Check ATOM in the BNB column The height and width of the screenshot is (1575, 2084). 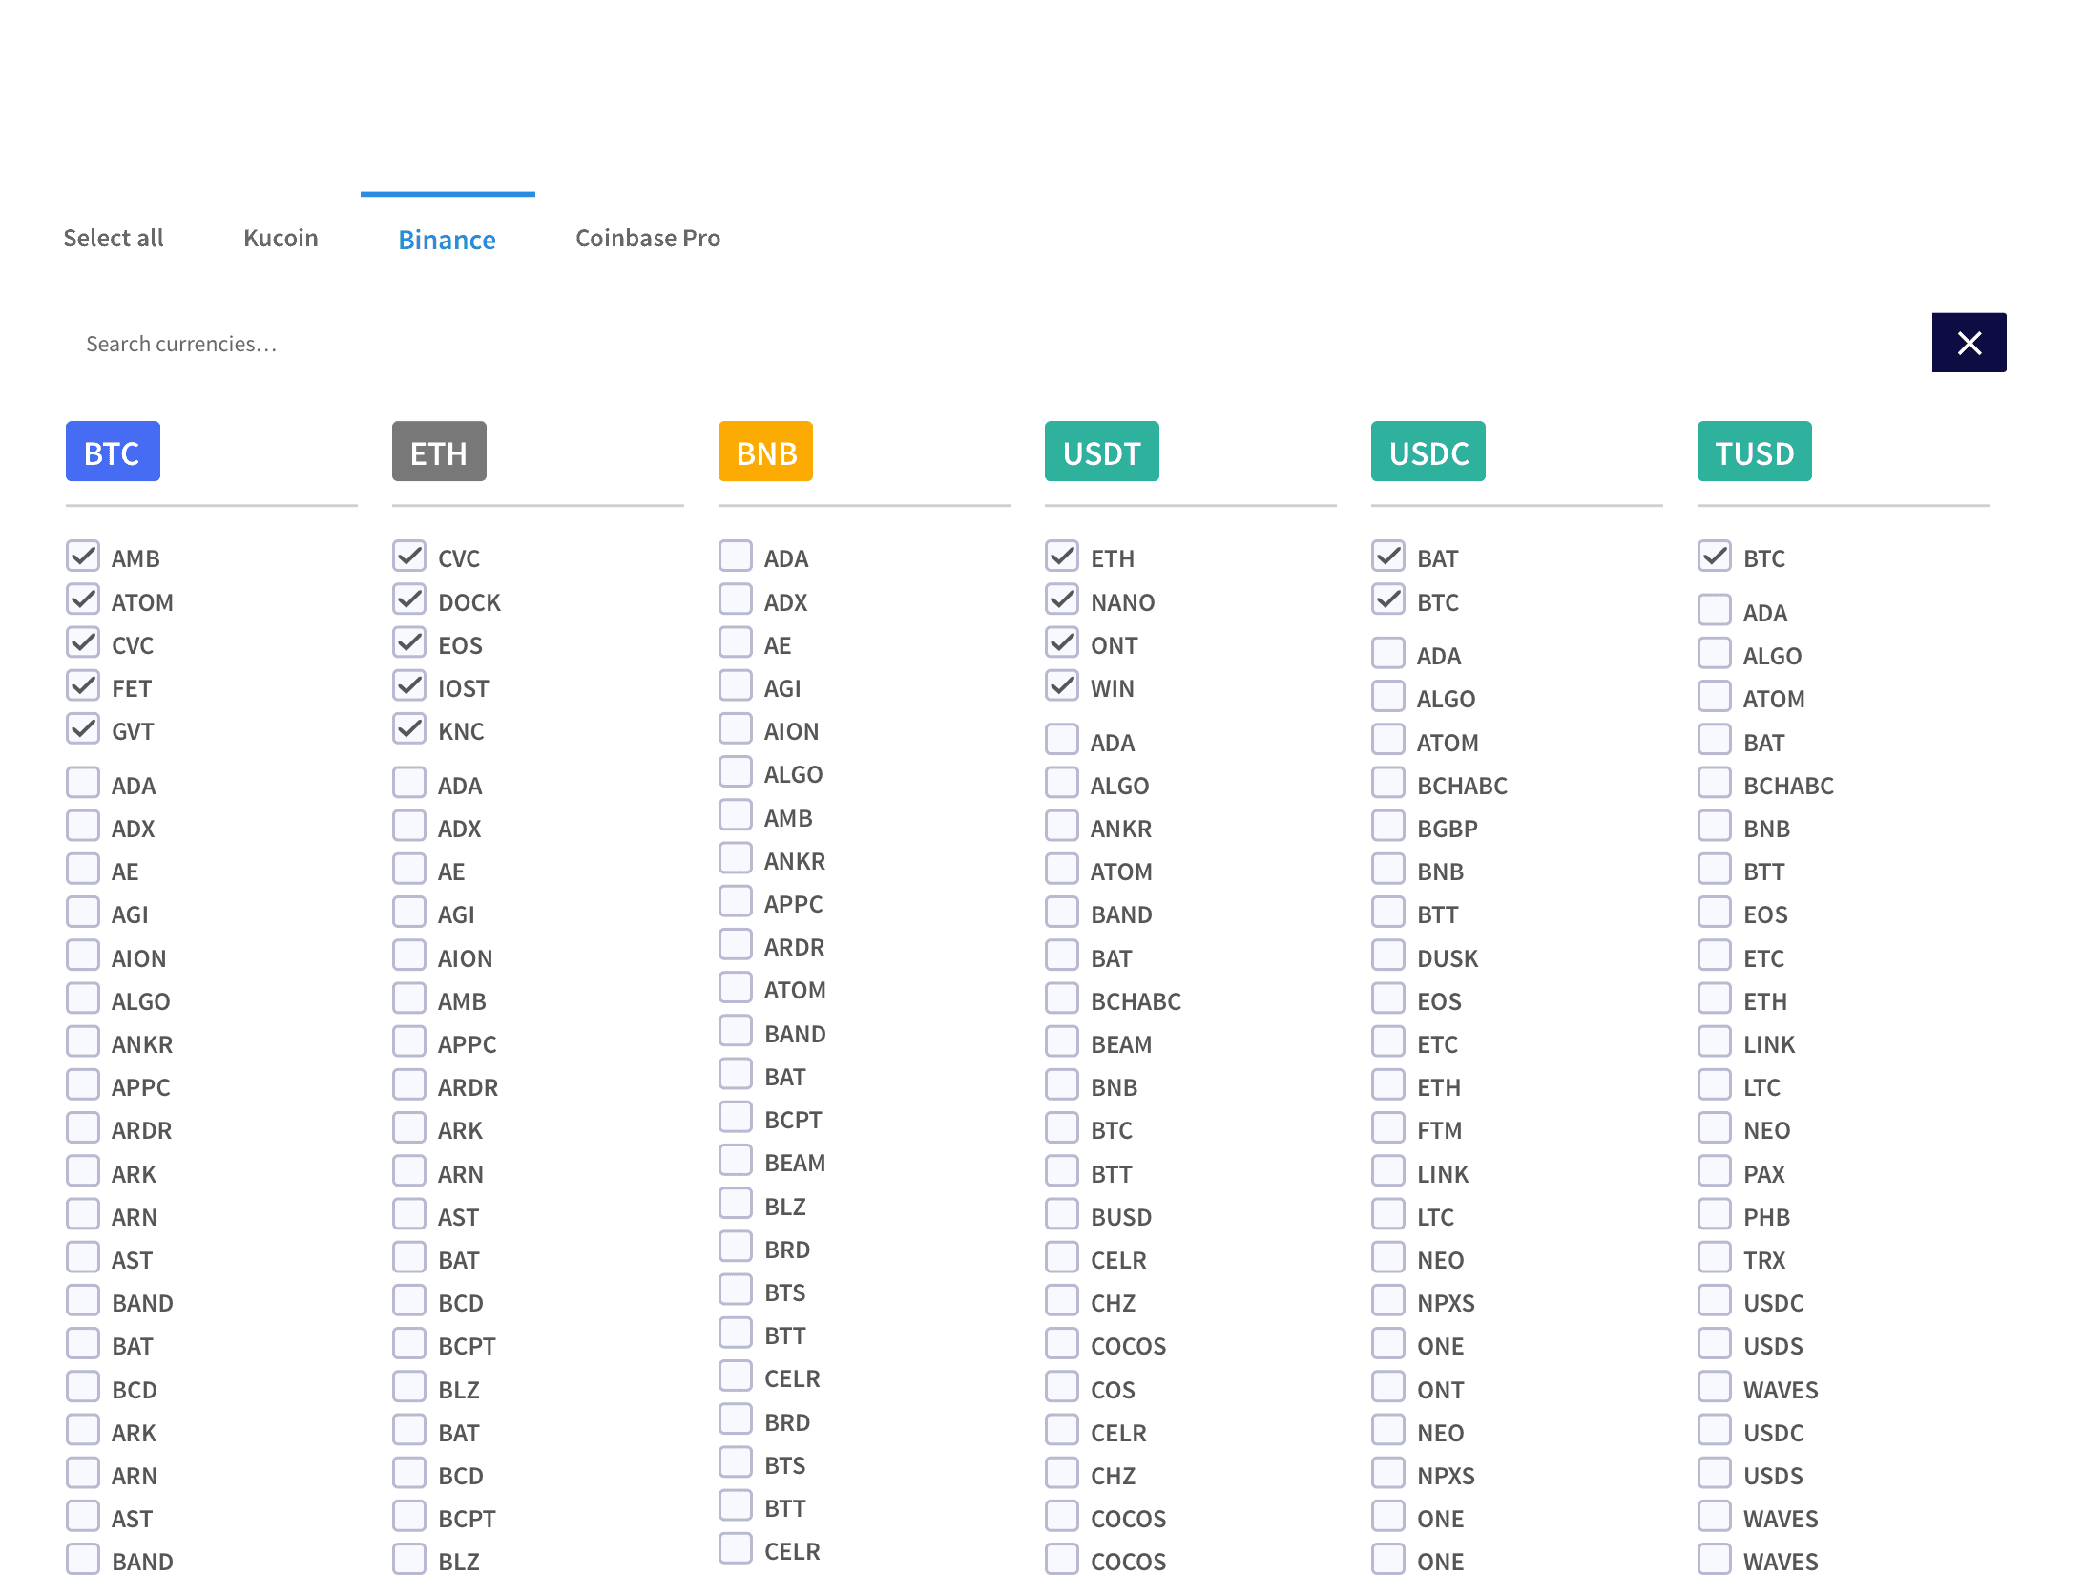point(736,987)
